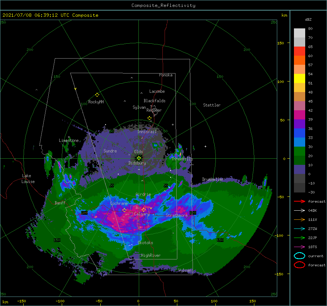
Task: Click the yellow diamond marker above Calgary label
Action: 144,210
